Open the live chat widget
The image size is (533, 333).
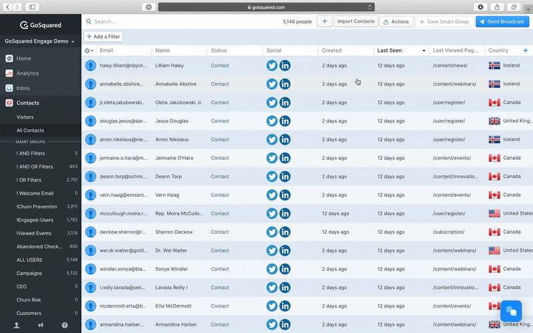(511, 311)
